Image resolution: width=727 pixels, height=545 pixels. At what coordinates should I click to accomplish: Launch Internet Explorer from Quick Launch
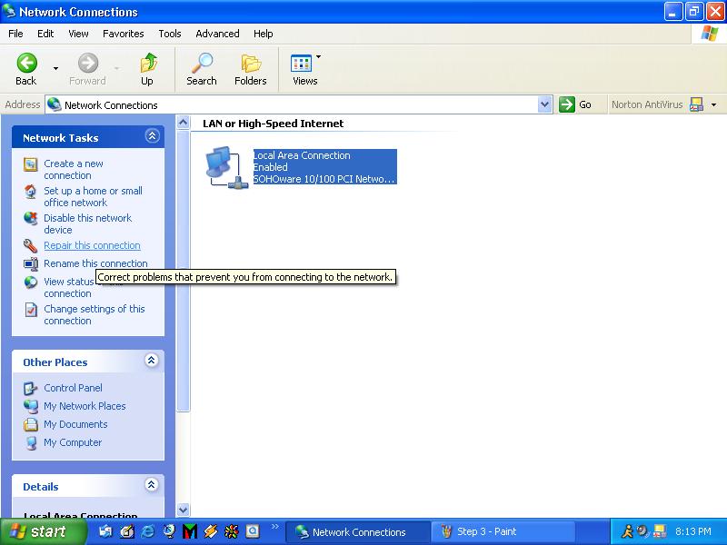[x=148, y=531]
